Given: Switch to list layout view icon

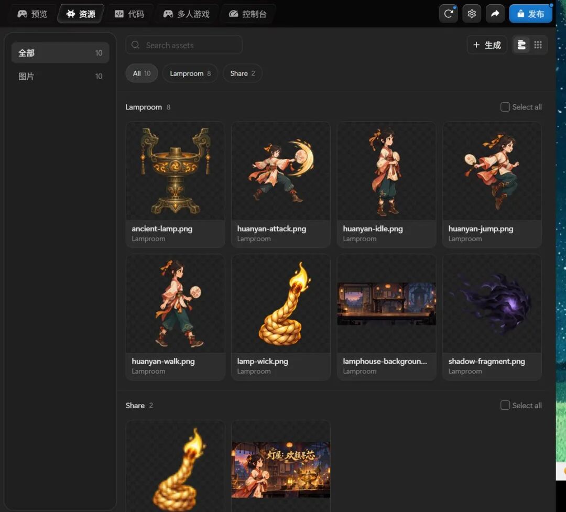Looking at the screenshot, I should click(x=521, y=45).
